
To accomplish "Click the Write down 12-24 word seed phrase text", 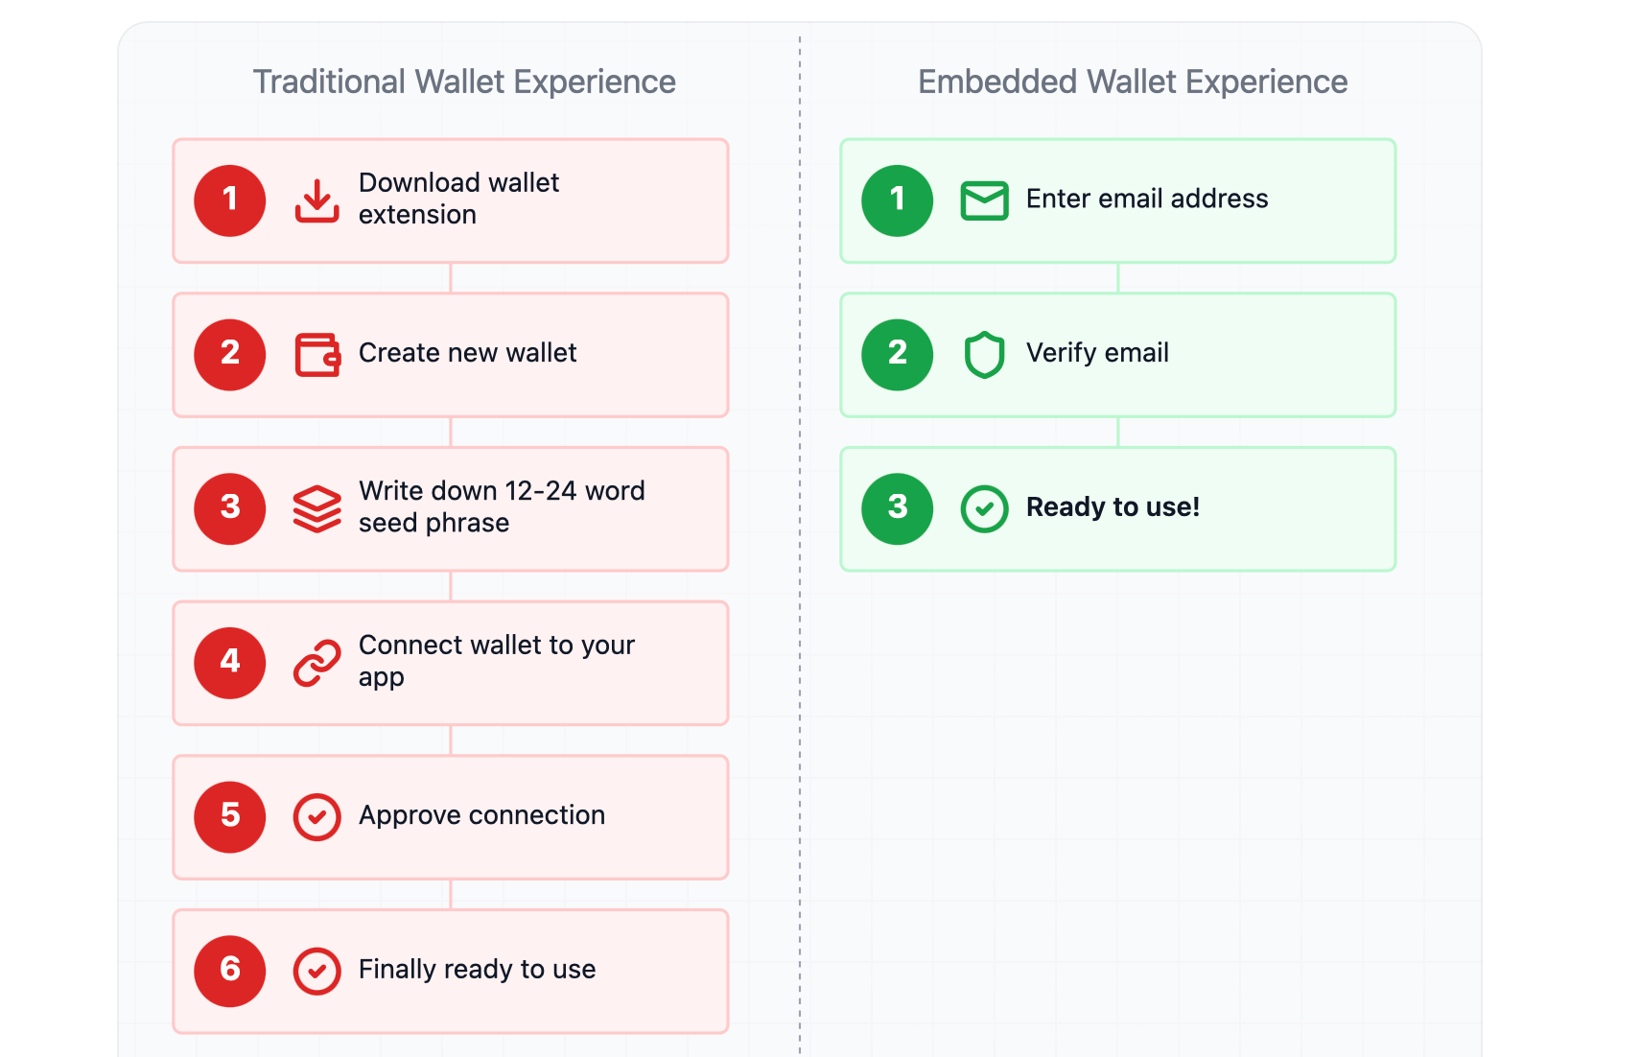I will pos(501,506).
